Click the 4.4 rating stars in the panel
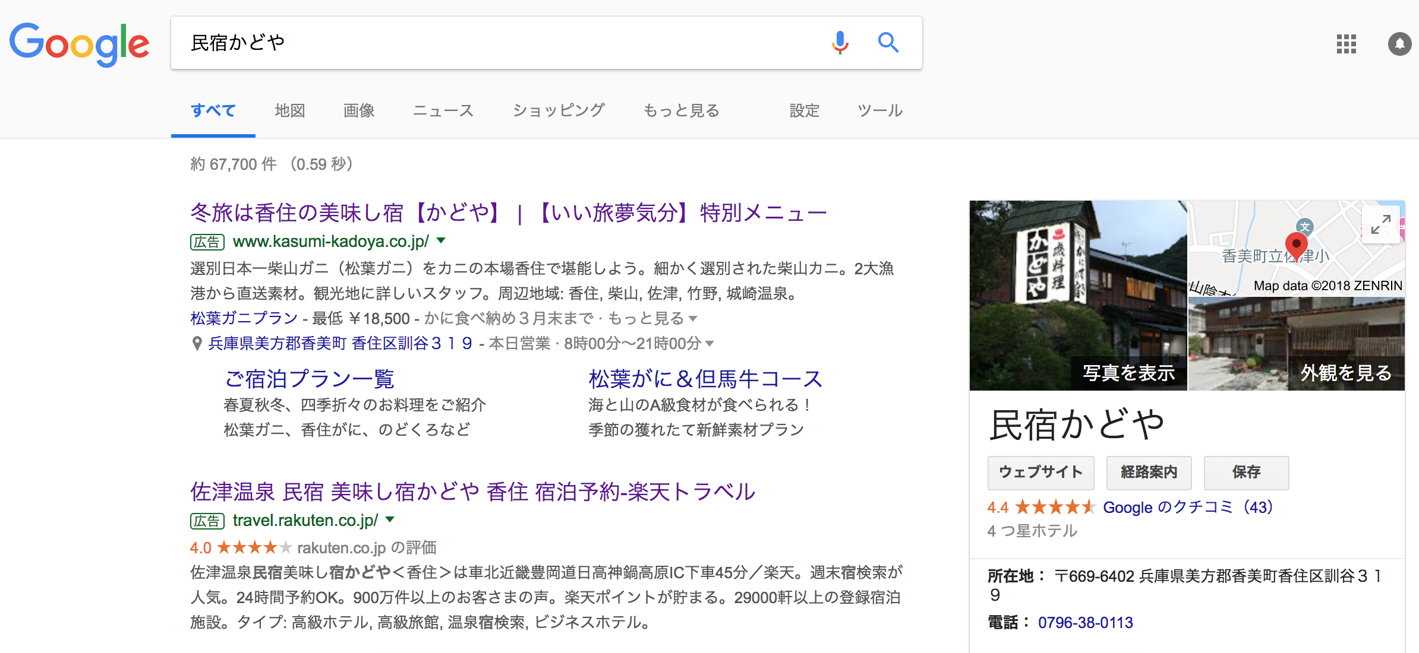Screen dimensions: 1419x653 tap(1055, 507)
